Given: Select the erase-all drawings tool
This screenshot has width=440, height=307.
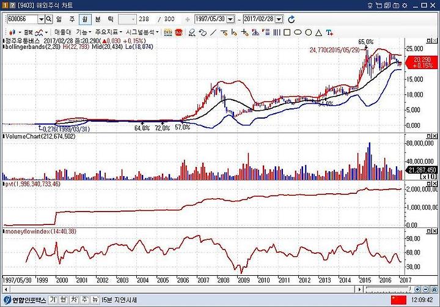Looking at the screenshot, I should [192, 32].
